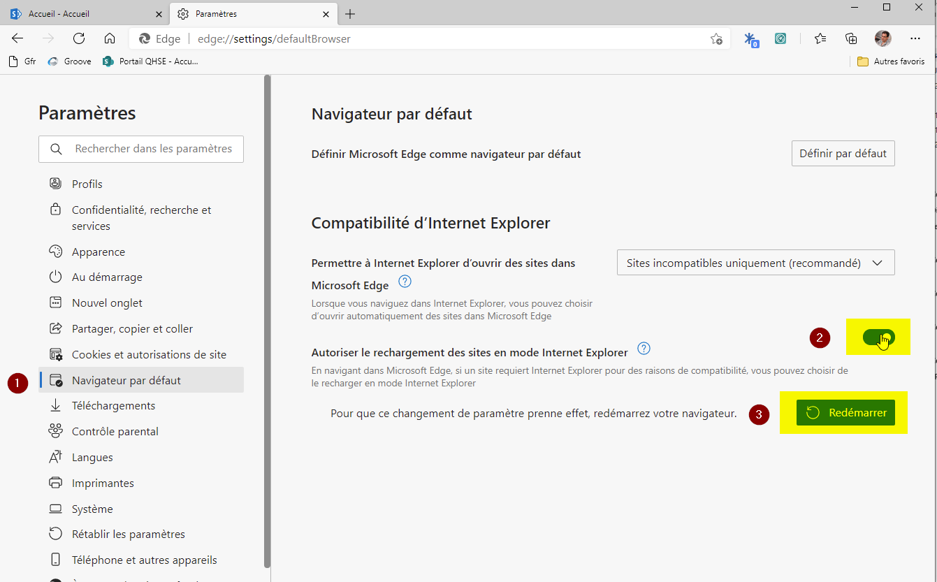Click the blue extension icon with badge
937x582 pixels.
click(x=750, y=39)
